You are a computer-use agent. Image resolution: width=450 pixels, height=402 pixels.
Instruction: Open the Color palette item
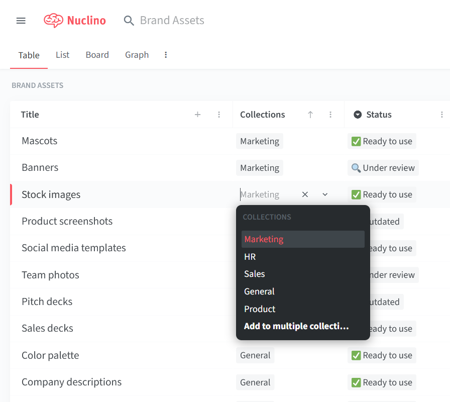pyautogui.click(x=50, y=355)
